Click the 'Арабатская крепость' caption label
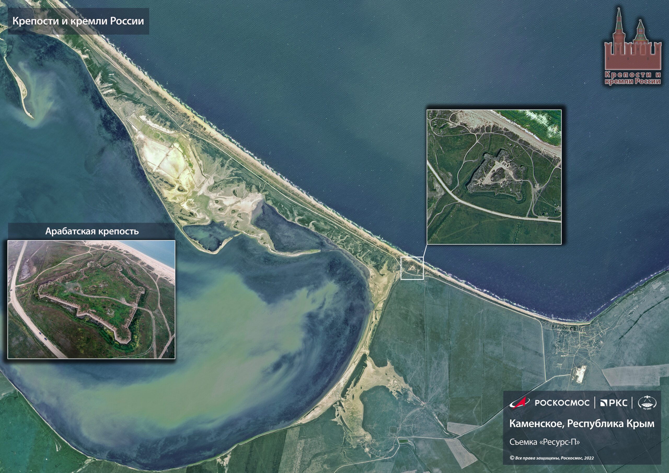 [x=92, y=231]
